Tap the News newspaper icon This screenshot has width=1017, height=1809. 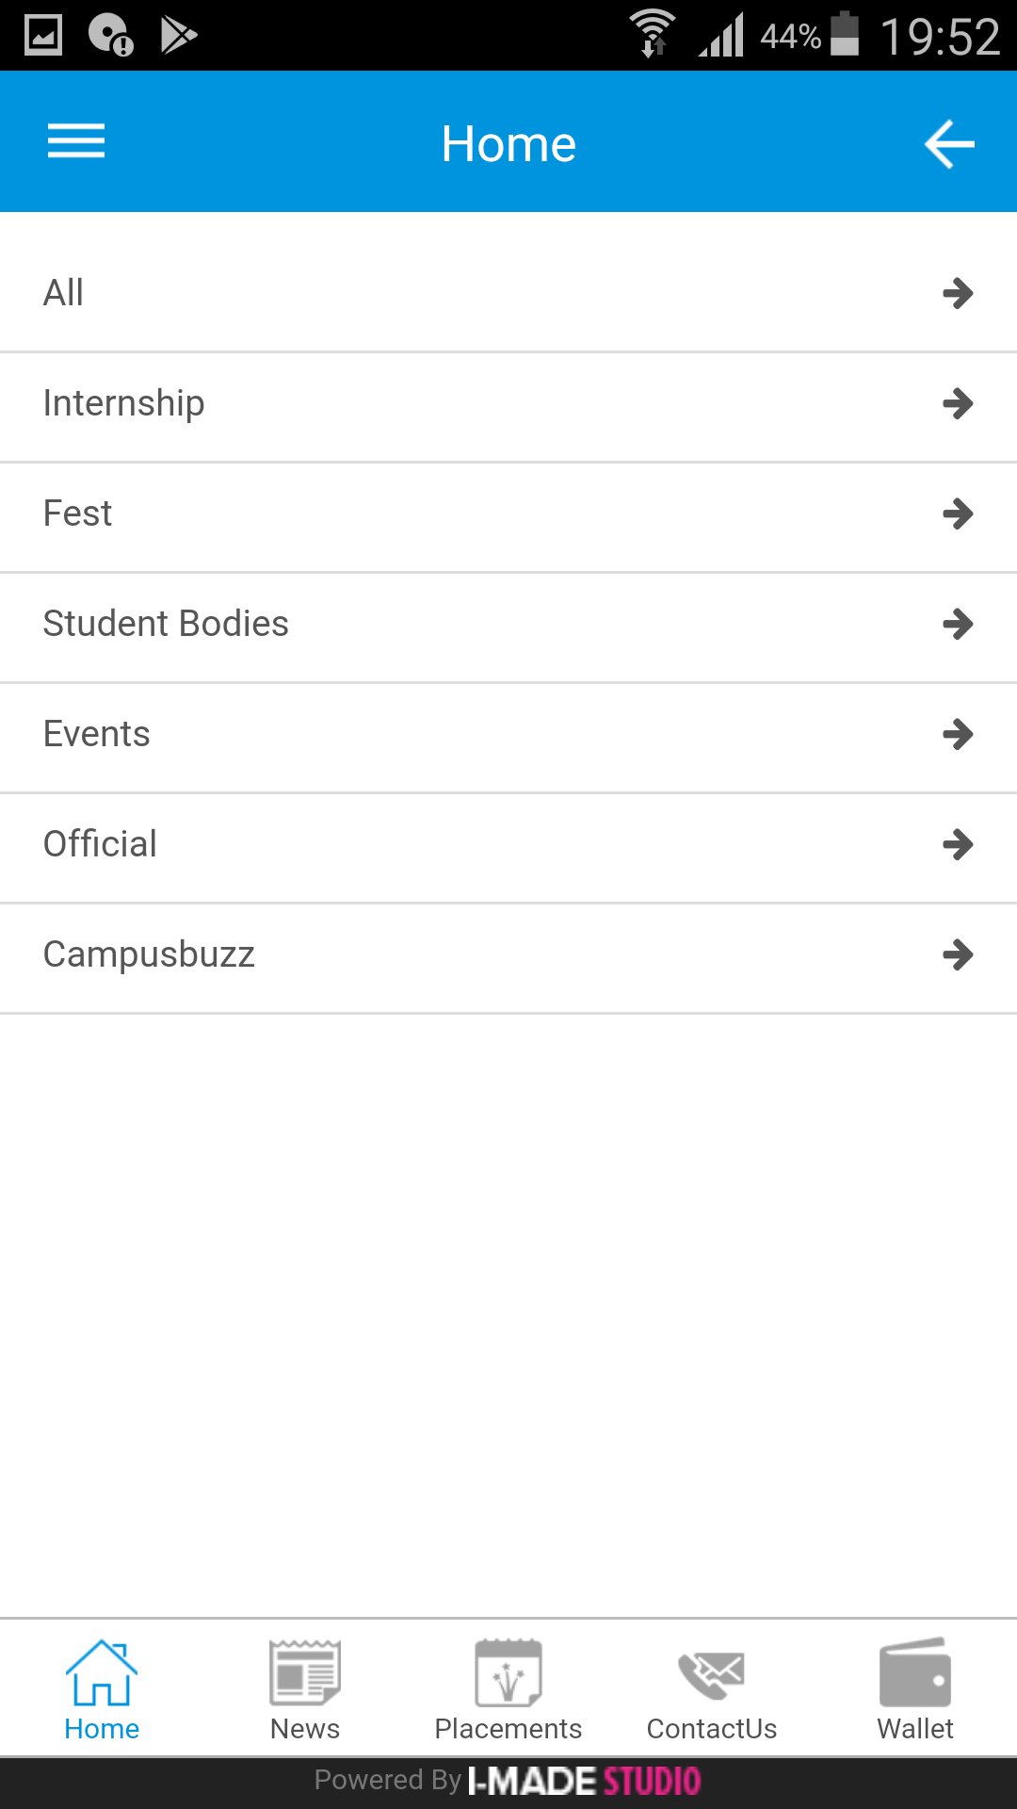click(x=305, y=1673)
